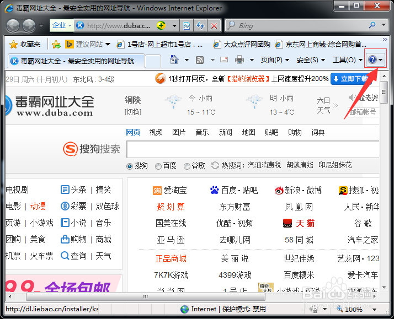Open the Home button dropdown arrow

click(187, 60)
